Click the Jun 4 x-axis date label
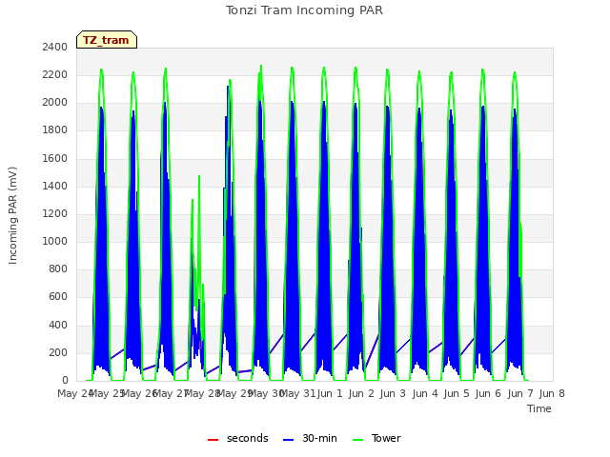This screenshot has width=610, height=457. 425,393
